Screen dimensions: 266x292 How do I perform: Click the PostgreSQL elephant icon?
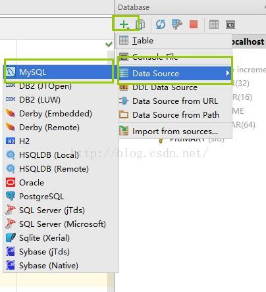tap(11, 196)
